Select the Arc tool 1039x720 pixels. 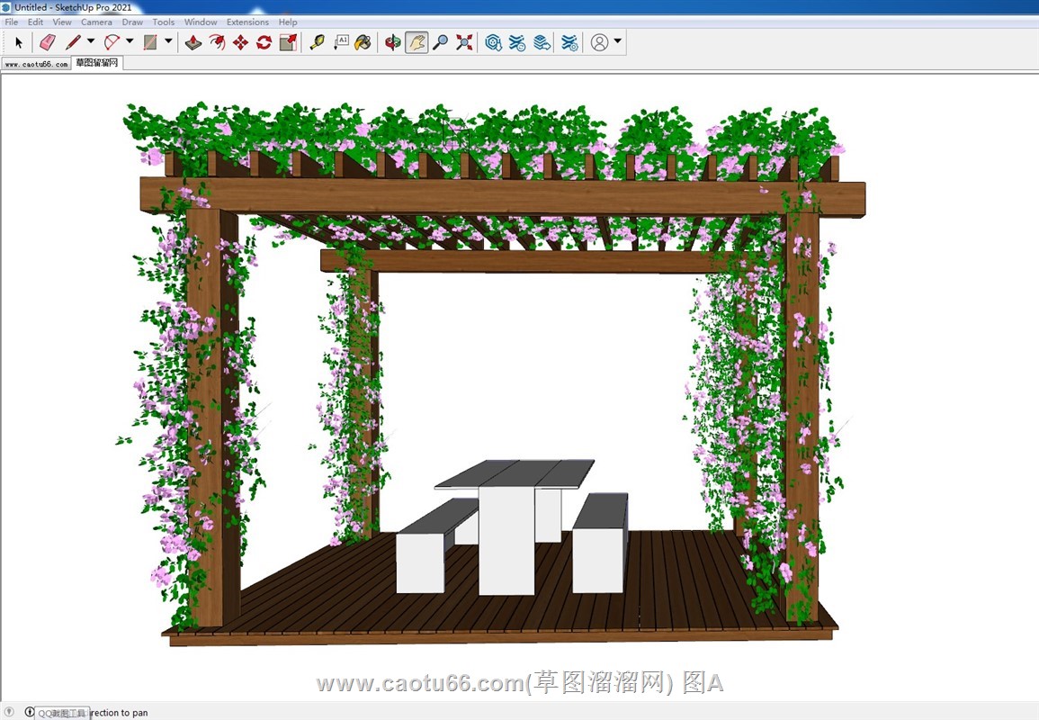112,43
